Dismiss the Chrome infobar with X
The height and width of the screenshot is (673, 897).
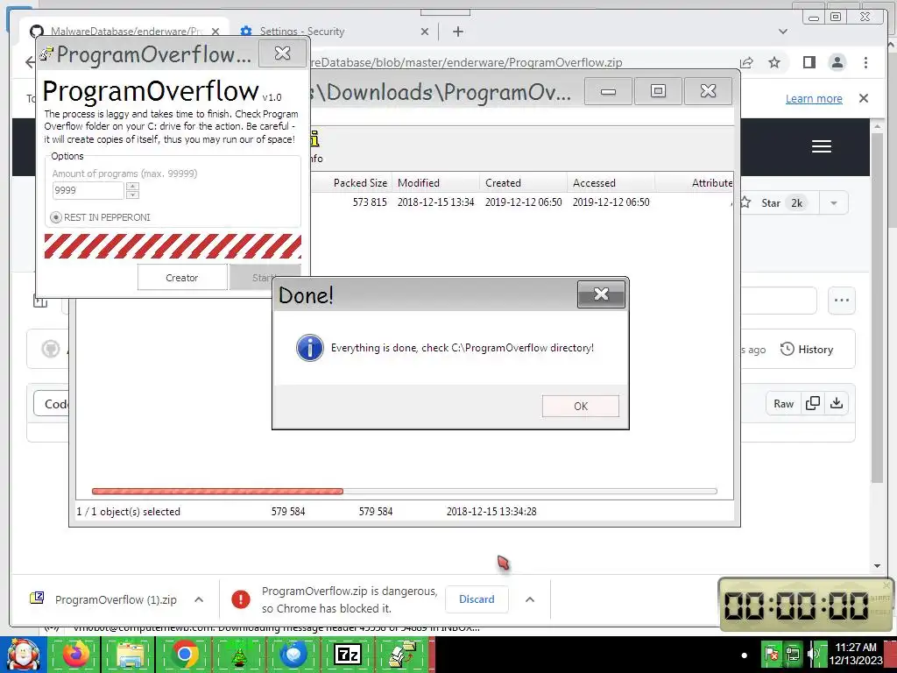[864, 98]
